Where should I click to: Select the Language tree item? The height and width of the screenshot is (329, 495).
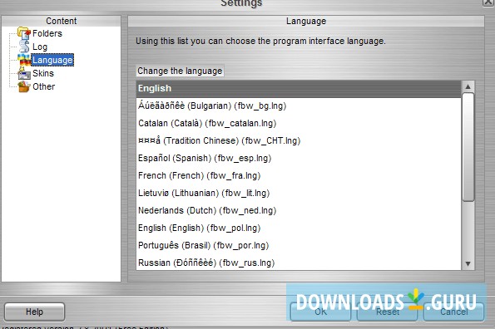pos(52,60)
